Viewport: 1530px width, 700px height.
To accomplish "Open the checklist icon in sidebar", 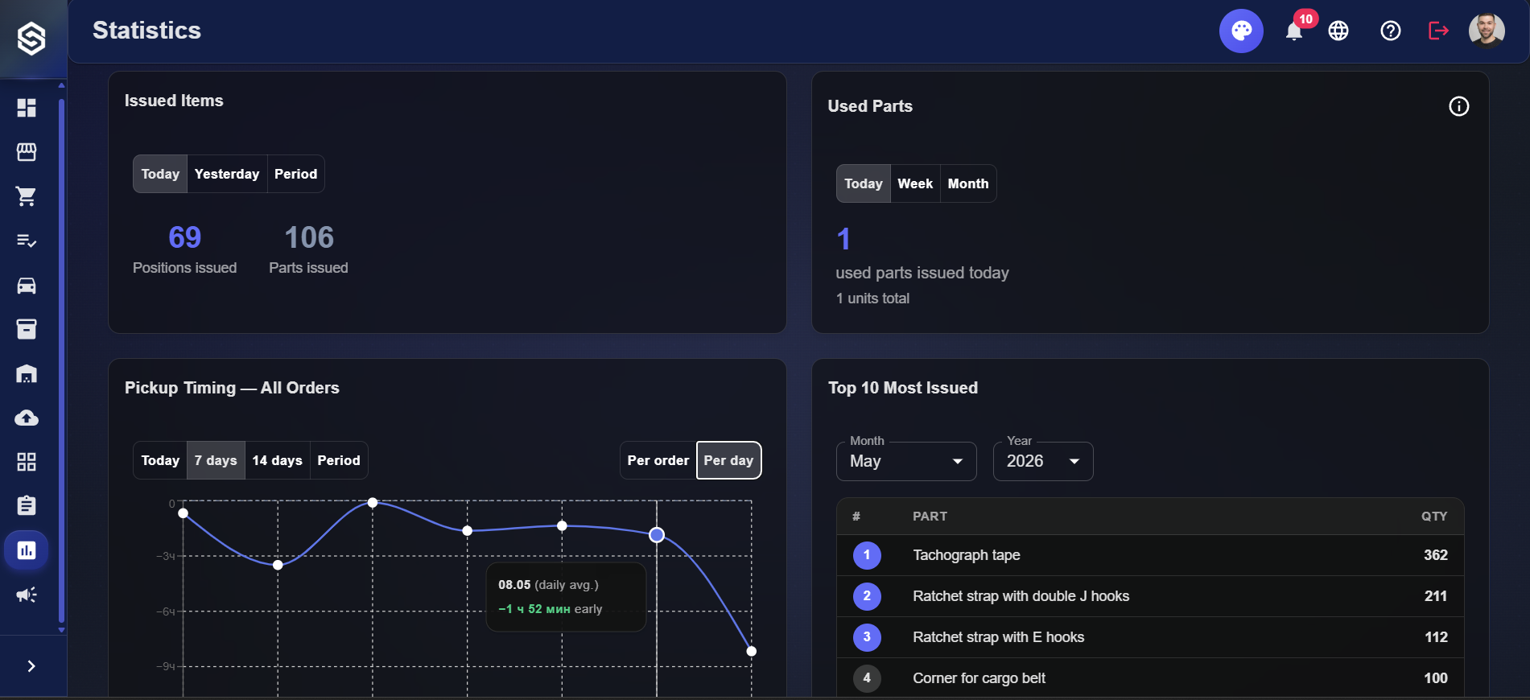I will pyautogui.click(x=27, y=241).
